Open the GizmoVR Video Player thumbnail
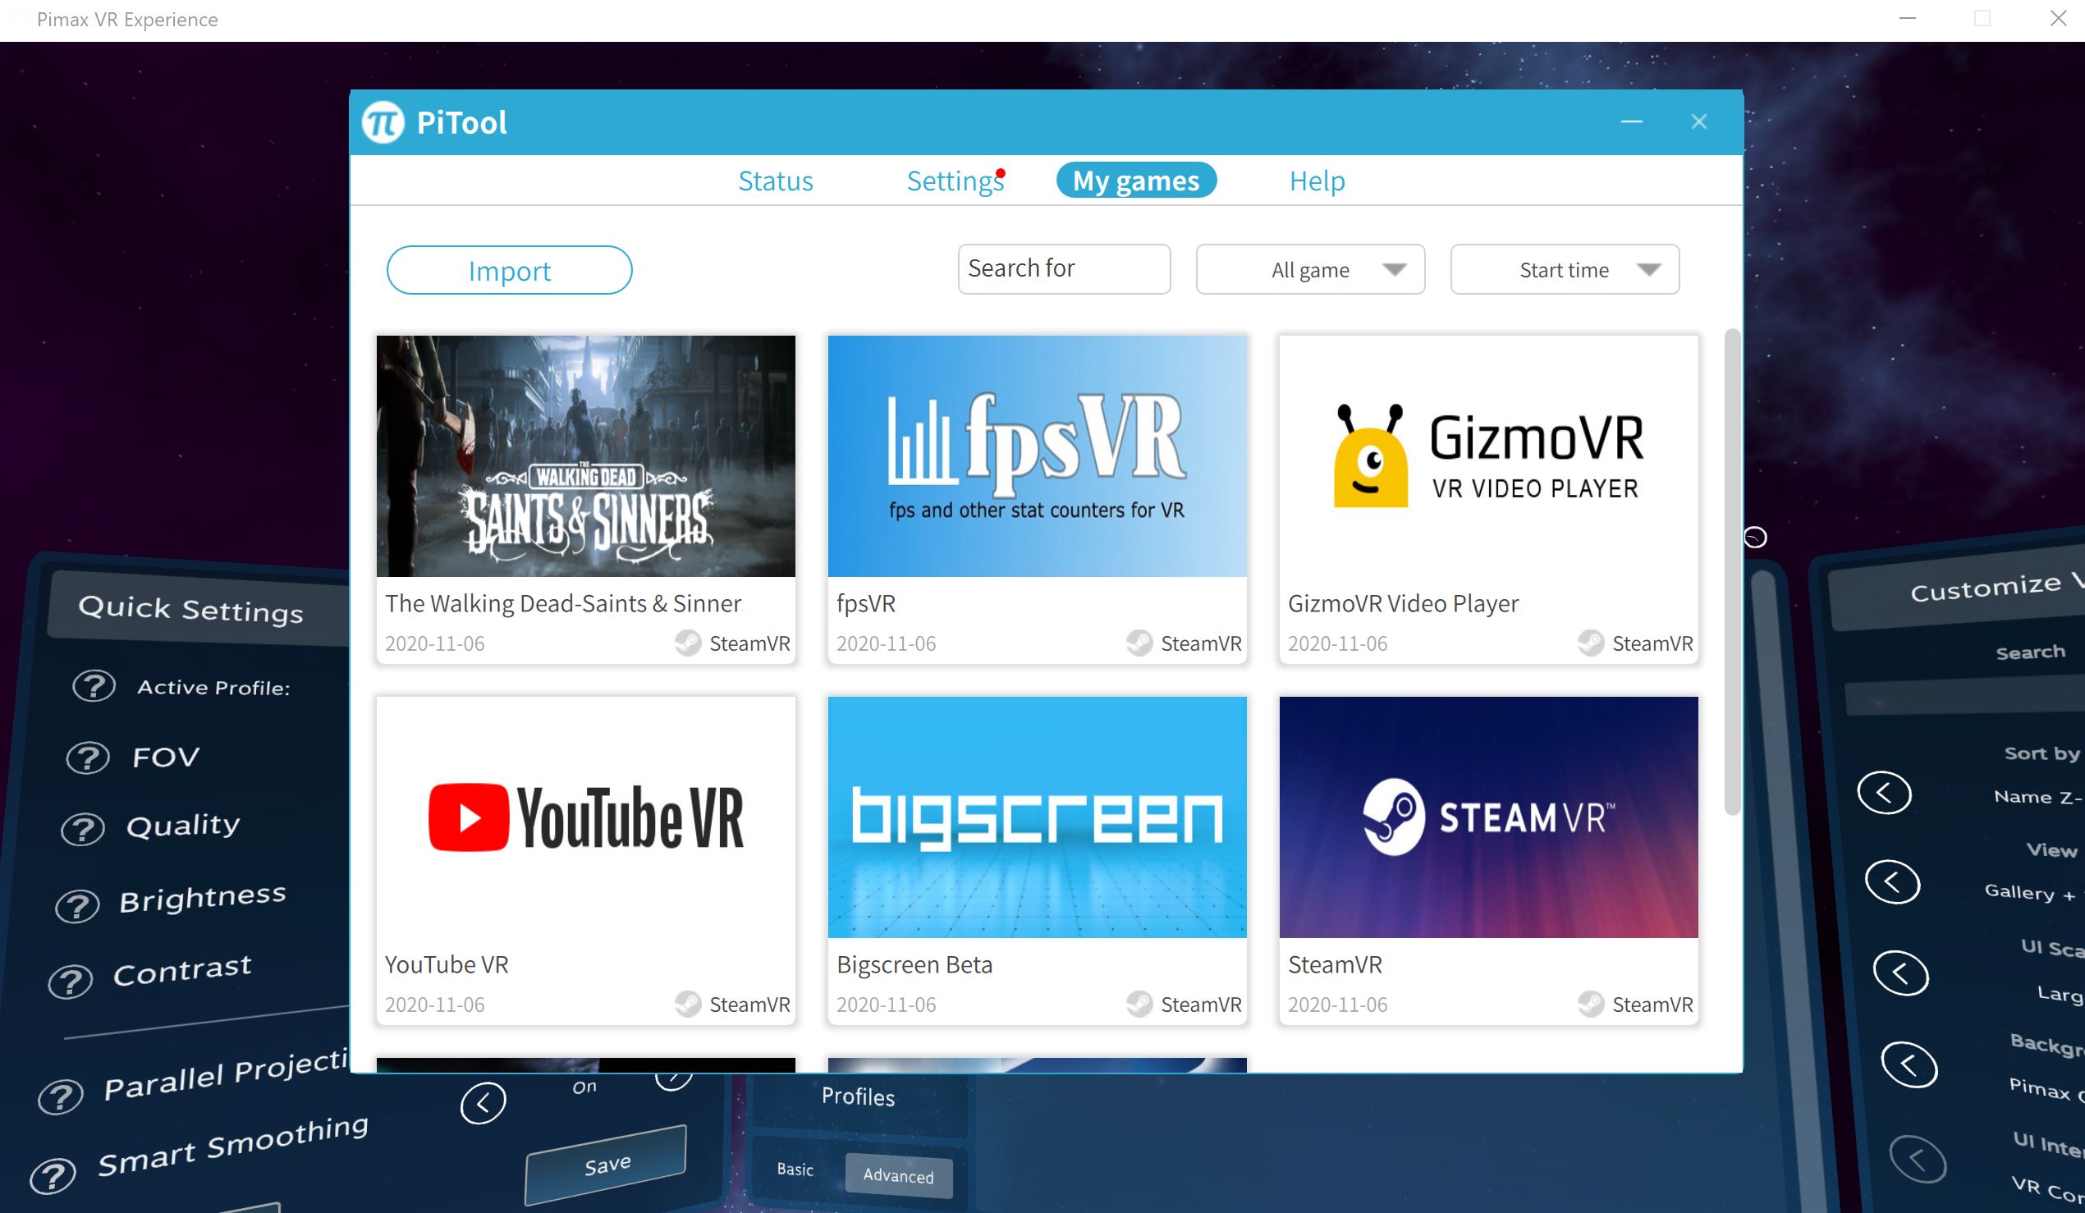2085x1213 pixels. point(1488,456)
